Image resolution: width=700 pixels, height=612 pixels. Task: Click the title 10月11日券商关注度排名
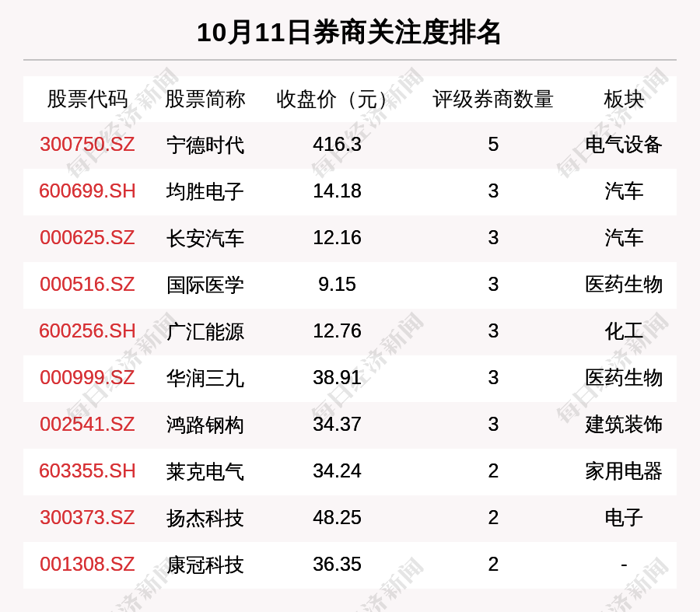[348, 33]
